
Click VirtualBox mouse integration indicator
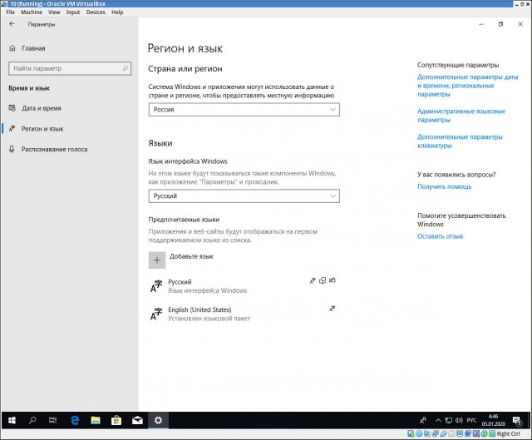pyautogui.click(x=484, y=433)
